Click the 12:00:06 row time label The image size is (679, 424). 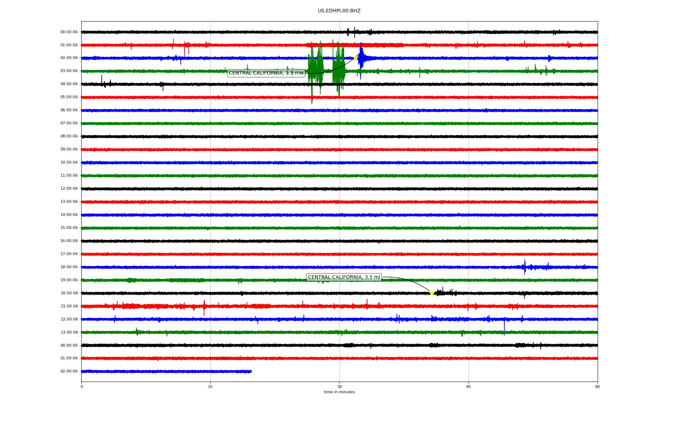(x=69, y=189)
